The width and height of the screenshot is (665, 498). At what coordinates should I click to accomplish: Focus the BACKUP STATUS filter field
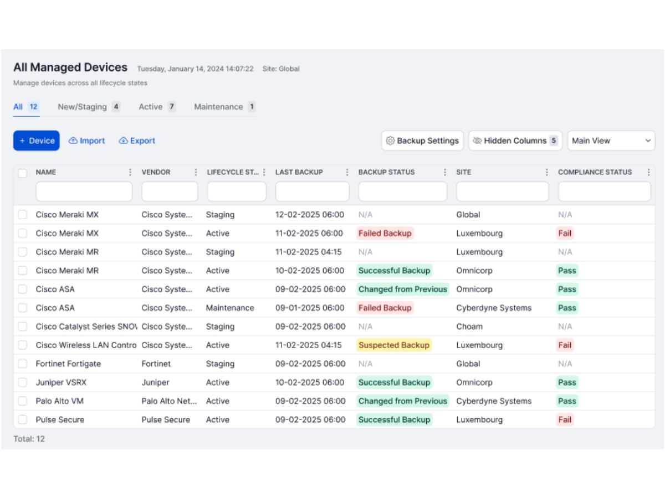pyautogui.click(x=403, y=191)
